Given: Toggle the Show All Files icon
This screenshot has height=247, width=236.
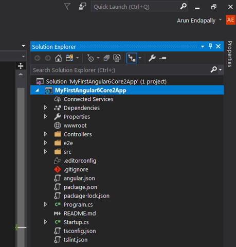Looking at the screenshot, I should click(117, 58).
